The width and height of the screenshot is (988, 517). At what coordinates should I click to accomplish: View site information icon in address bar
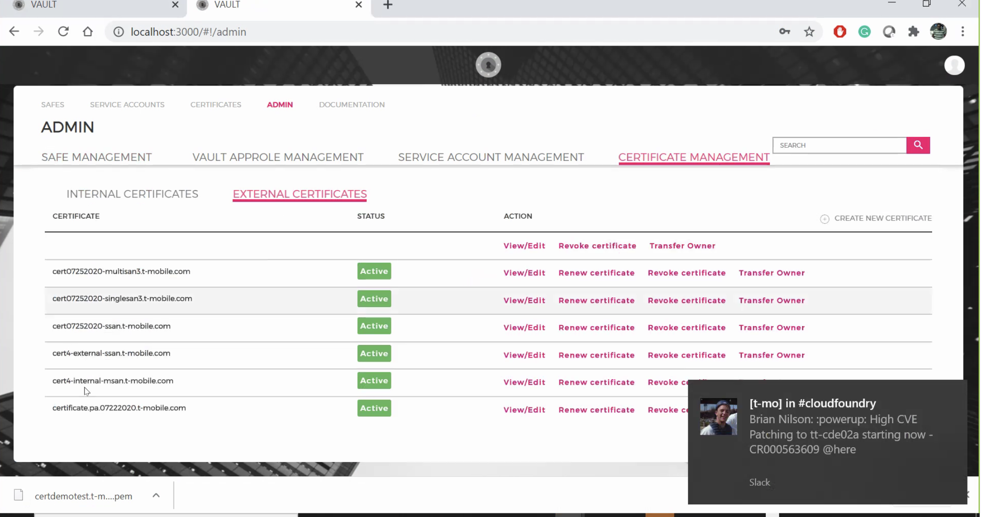coord(119,31)
